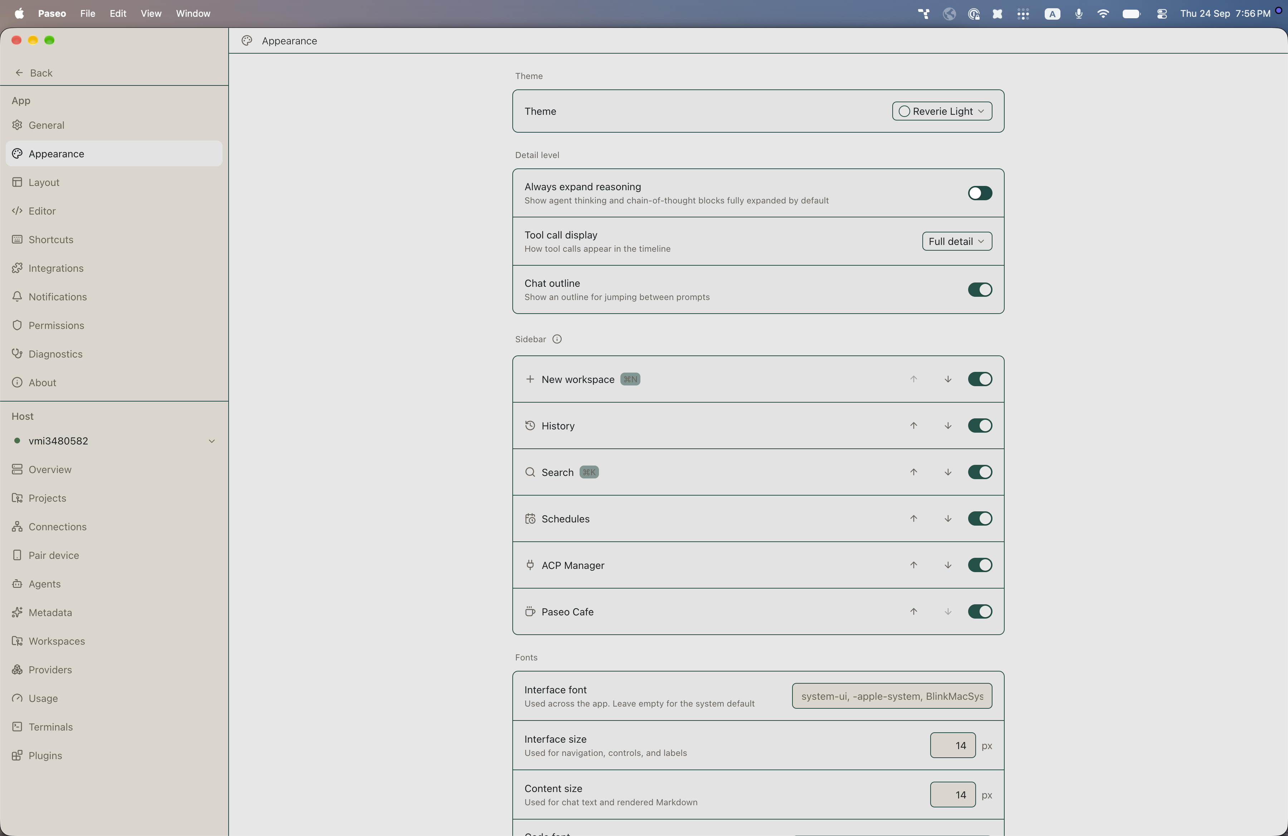Open the Apple menu

[x=19, y=14]
